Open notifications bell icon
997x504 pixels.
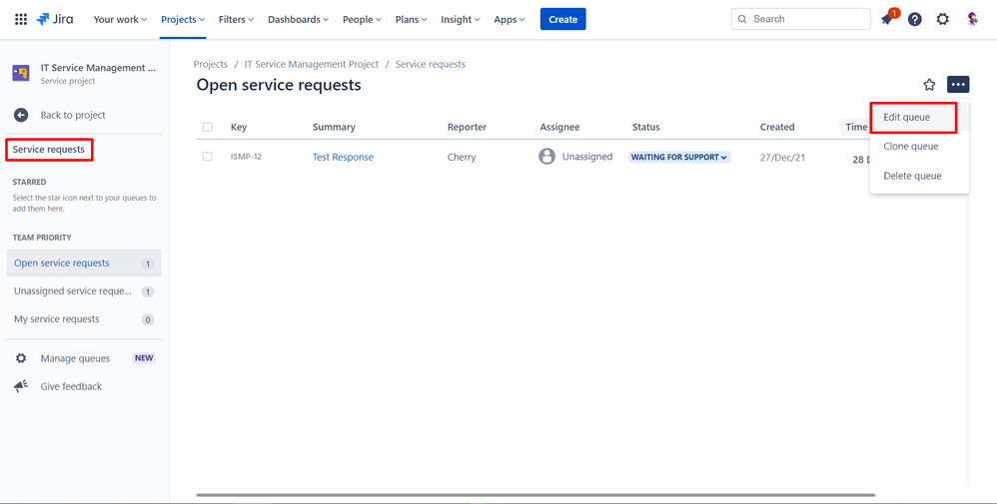(x=887, y=19)
